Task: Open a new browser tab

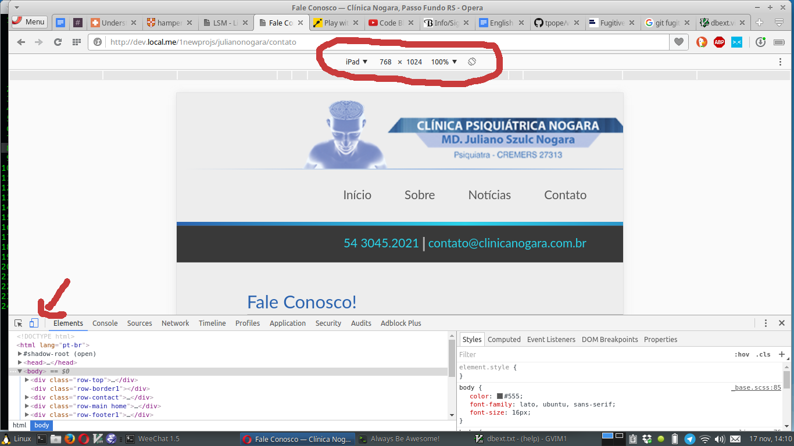Action: [x=759, y=23]
